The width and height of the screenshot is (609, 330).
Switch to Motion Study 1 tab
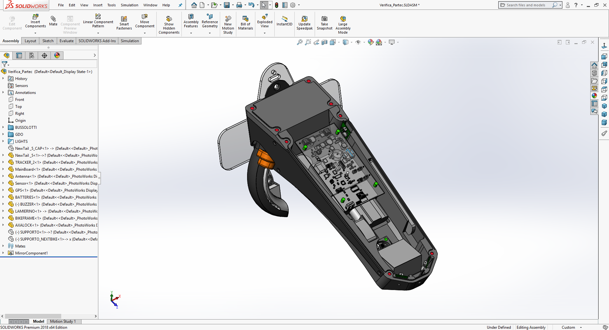coord(63,321)
